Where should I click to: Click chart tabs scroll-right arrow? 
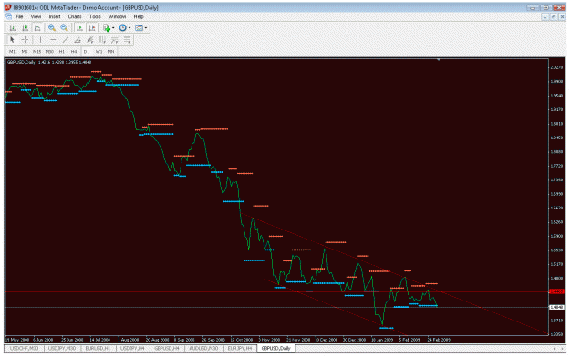(x=562, y=349)
